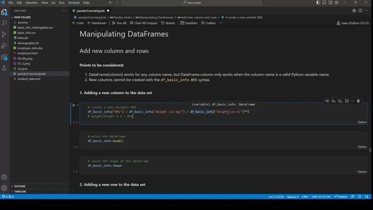Change indentation Spaces: 4 setting
This screenshot has width=373, height=210.
[x=293, y=197]
